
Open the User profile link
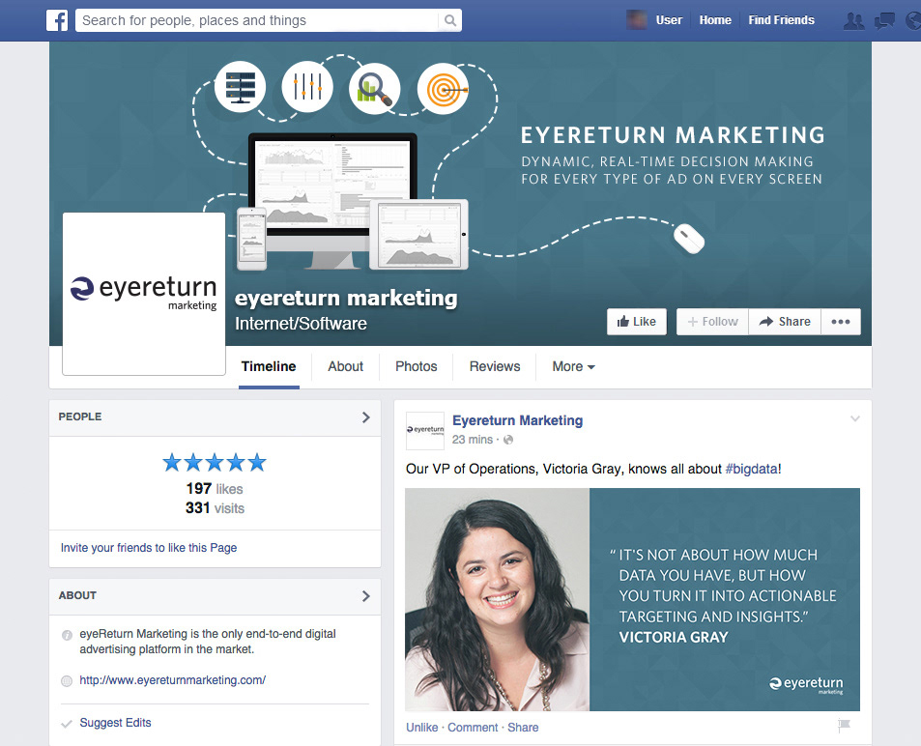point(669,20)
